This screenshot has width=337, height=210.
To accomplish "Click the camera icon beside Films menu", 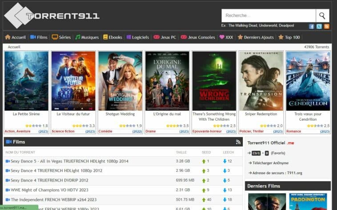I will pos(33,37).
